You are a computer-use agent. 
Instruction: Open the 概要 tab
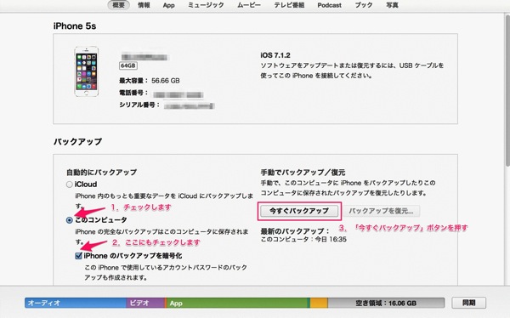tap(118, 5)
